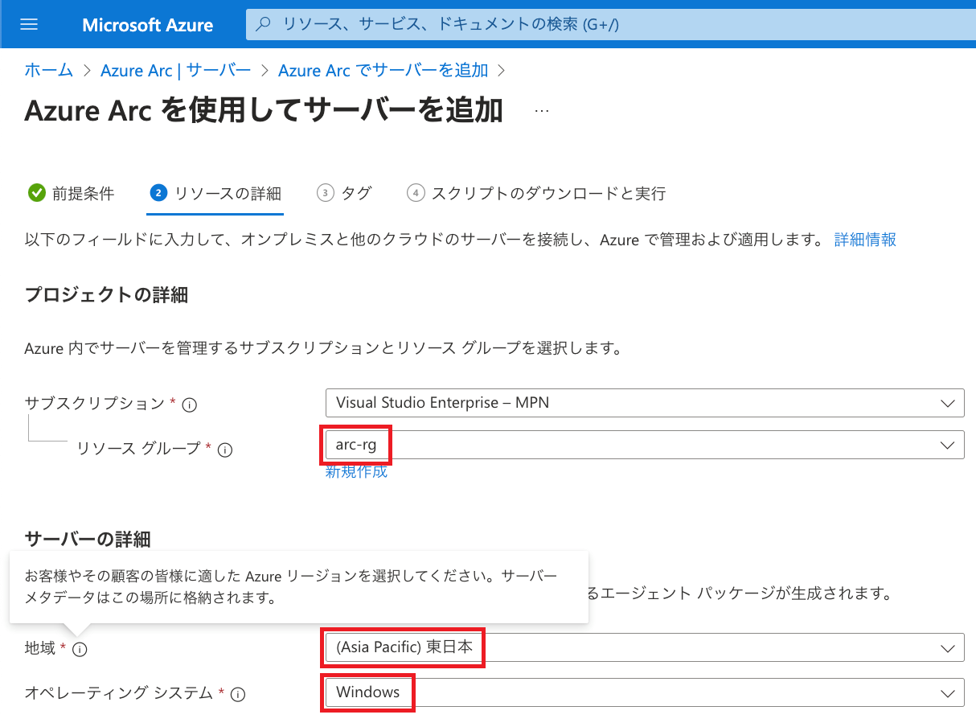This screenshot has width=976, height=727.
Task: Open the Azure Arc | サーバー breadcrumb
Action: click(175, 70)
